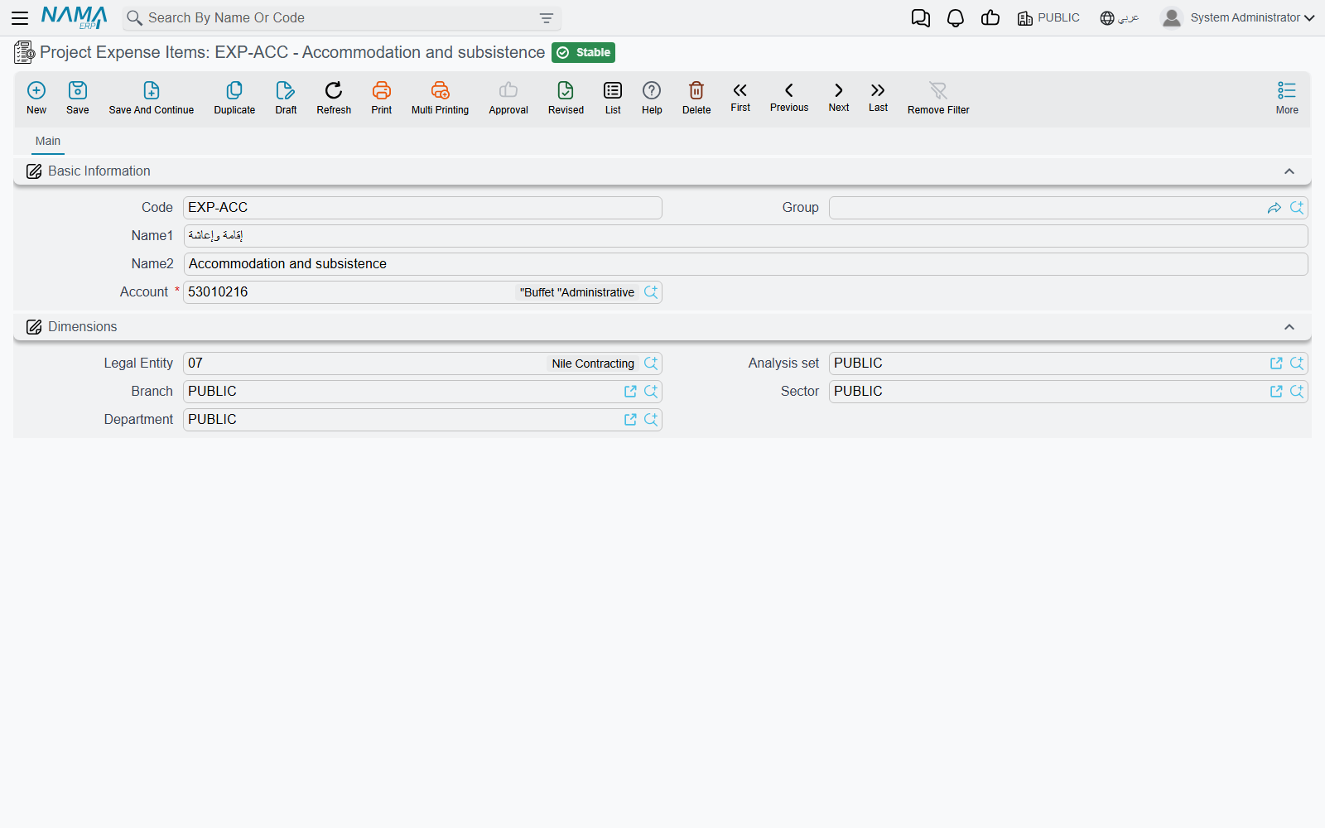Screen dimensions: 1325x828
Task: Refresh the current record
Action: [x=334, y=98]
